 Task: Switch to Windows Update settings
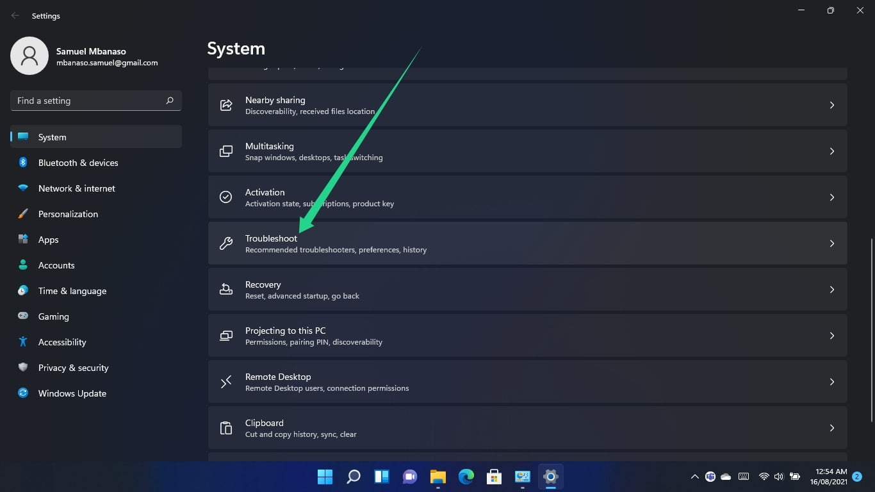(72, 393)
